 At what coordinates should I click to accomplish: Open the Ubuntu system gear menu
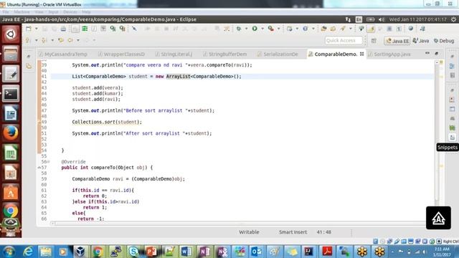[453, 19]
